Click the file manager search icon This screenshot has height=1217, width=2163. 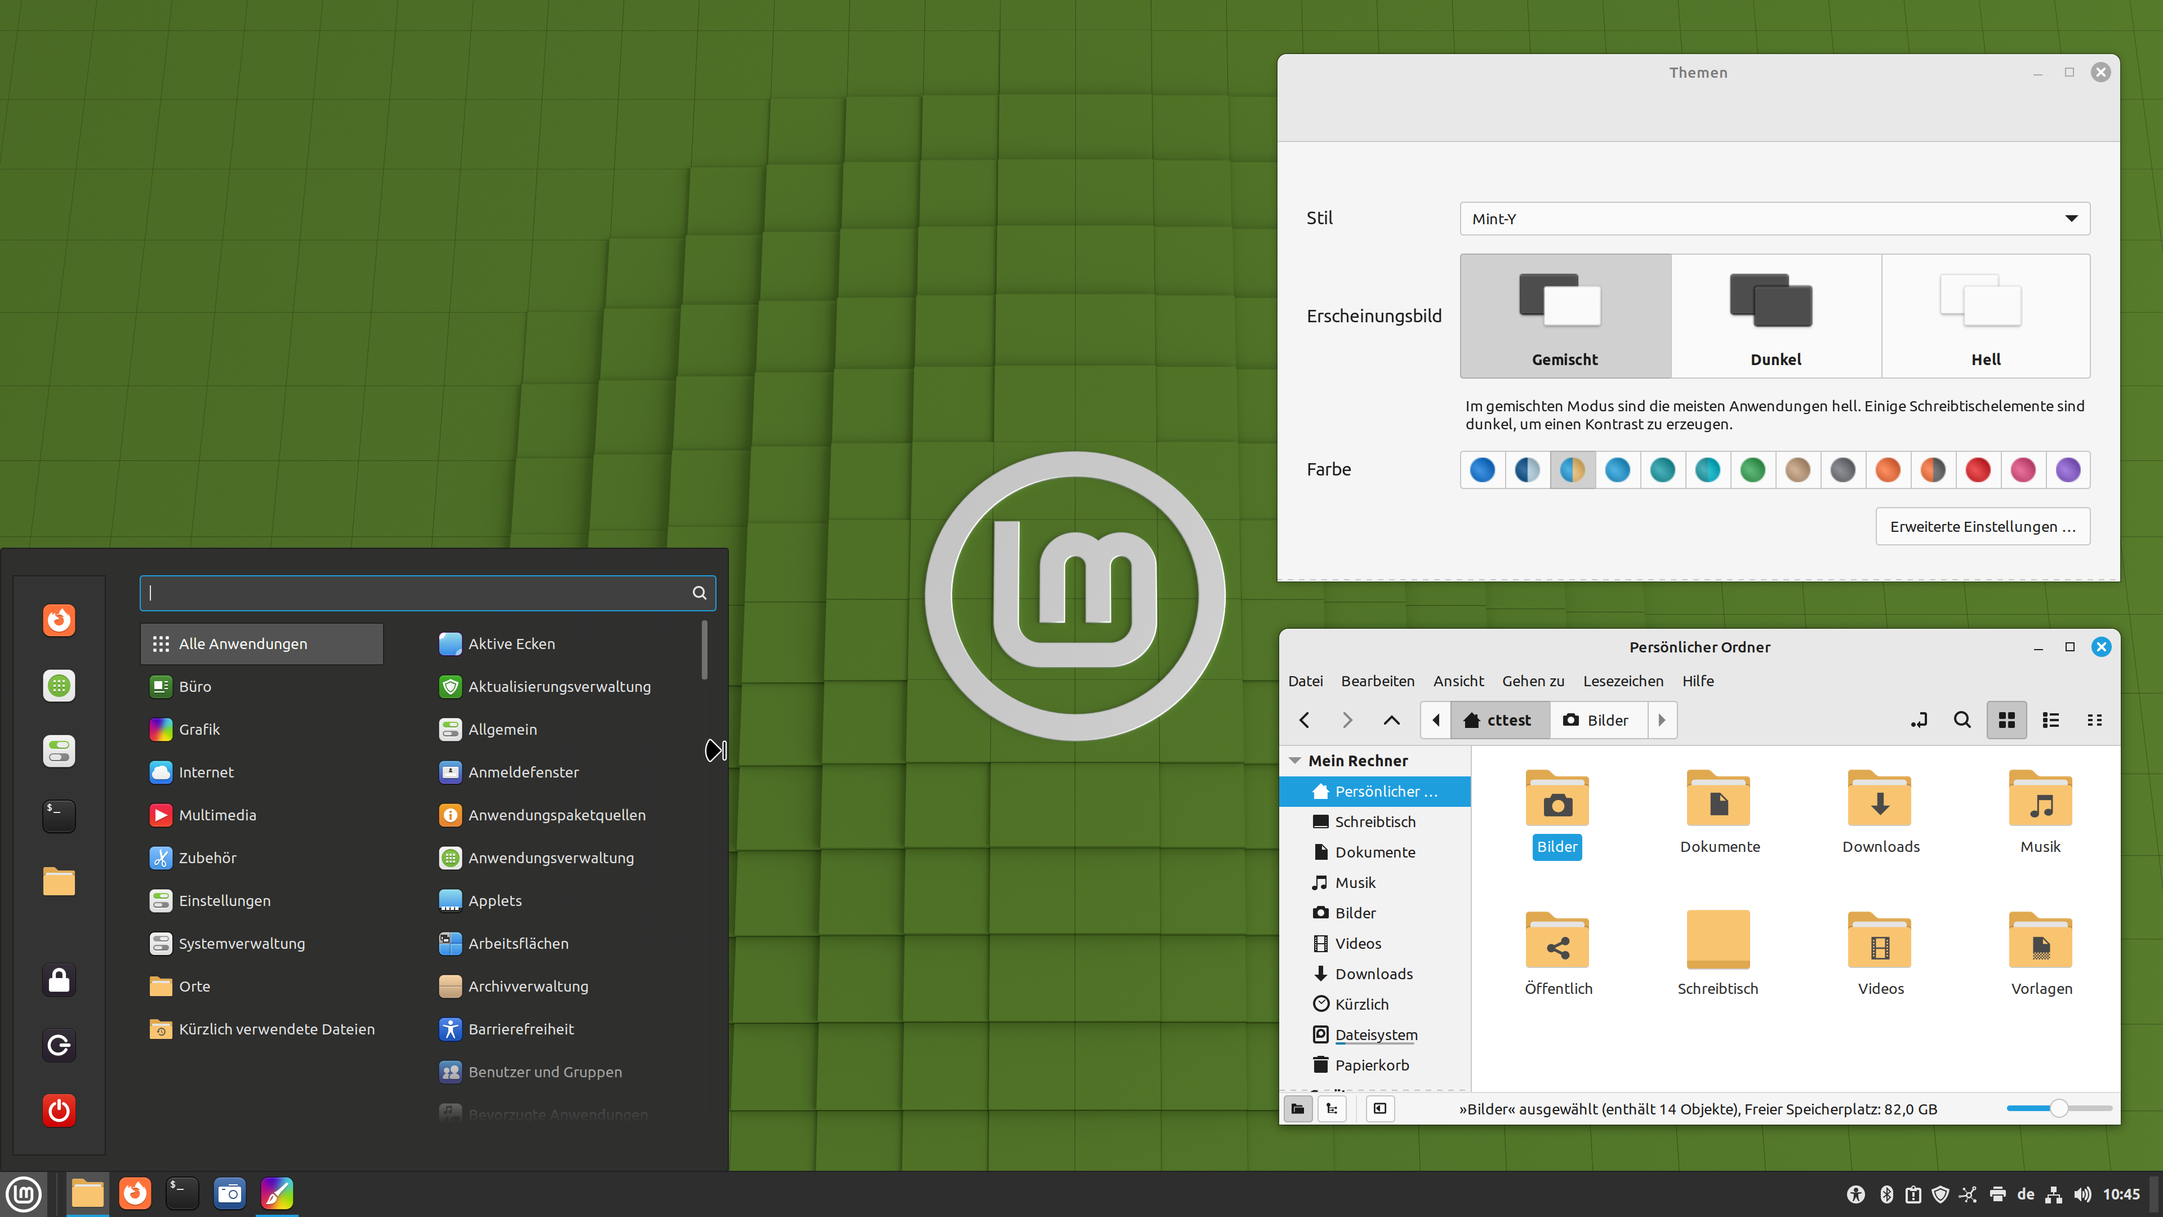(x=1961, y=720)
